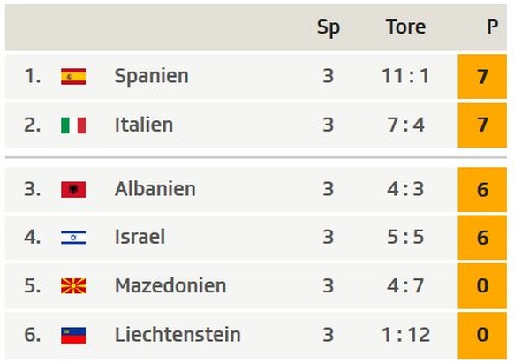
Task: Open the Liechtenstein team entry
Action: [x=178, y=335]
